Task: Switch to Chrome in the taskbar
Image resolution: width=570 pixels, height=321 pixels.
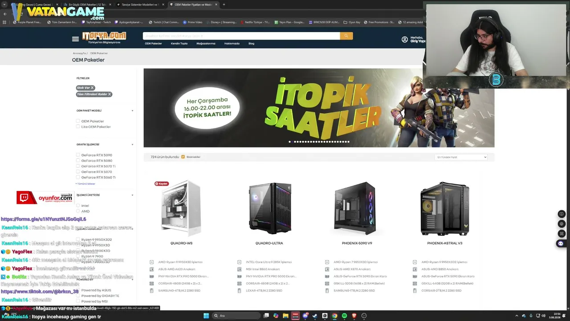Action: click(334, 316)
